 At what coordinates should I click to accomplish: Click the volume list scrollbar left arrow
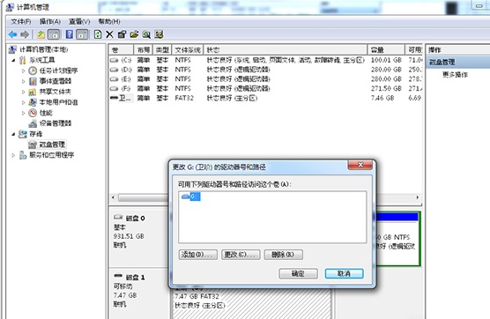point(113,197)
